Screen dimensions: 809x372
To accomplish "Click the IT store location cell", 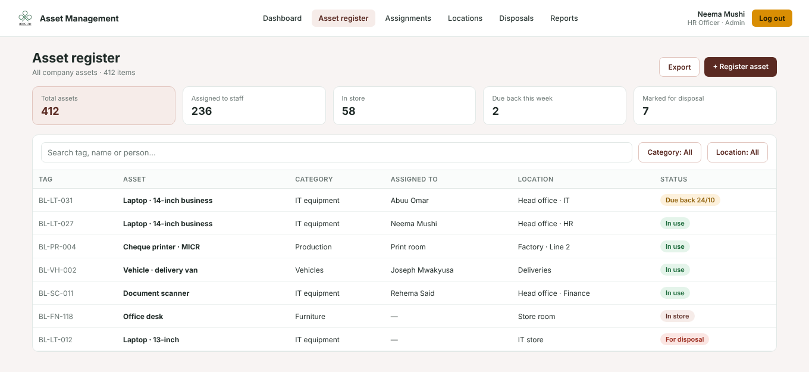I will point(531,340).
